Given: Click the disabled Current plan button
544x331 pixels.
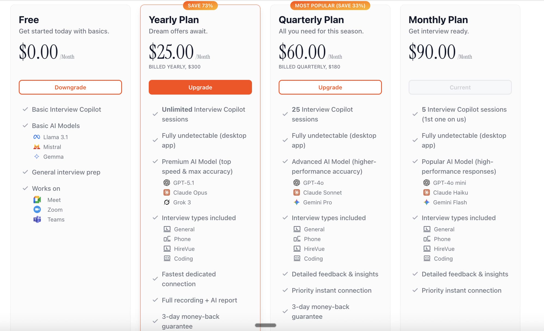Looking at the screenshot, I should [460, 87].
